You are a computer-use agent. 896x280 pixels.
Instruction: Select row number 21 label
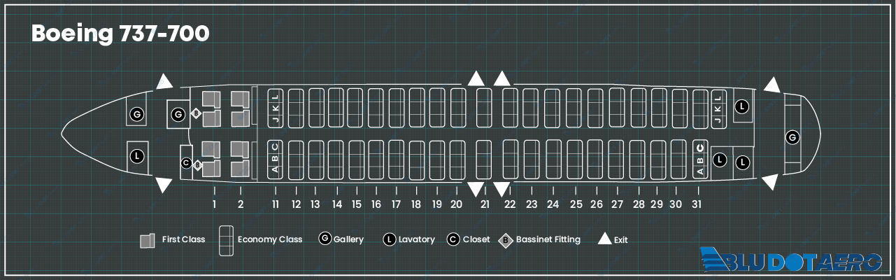[485, 204]
